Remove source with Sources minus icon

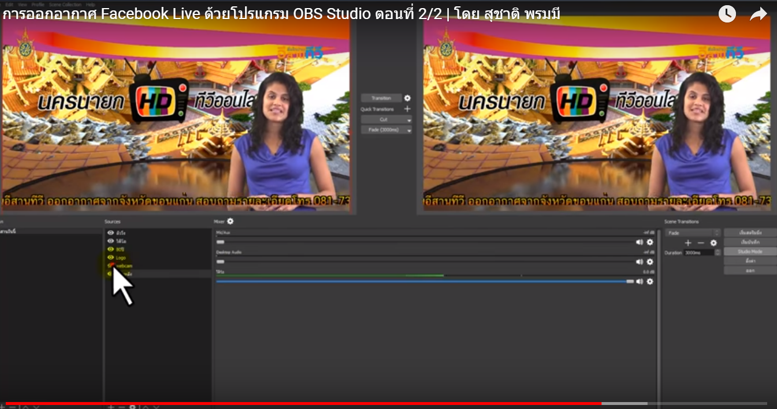pyautogui.click(x=121, y=406)
